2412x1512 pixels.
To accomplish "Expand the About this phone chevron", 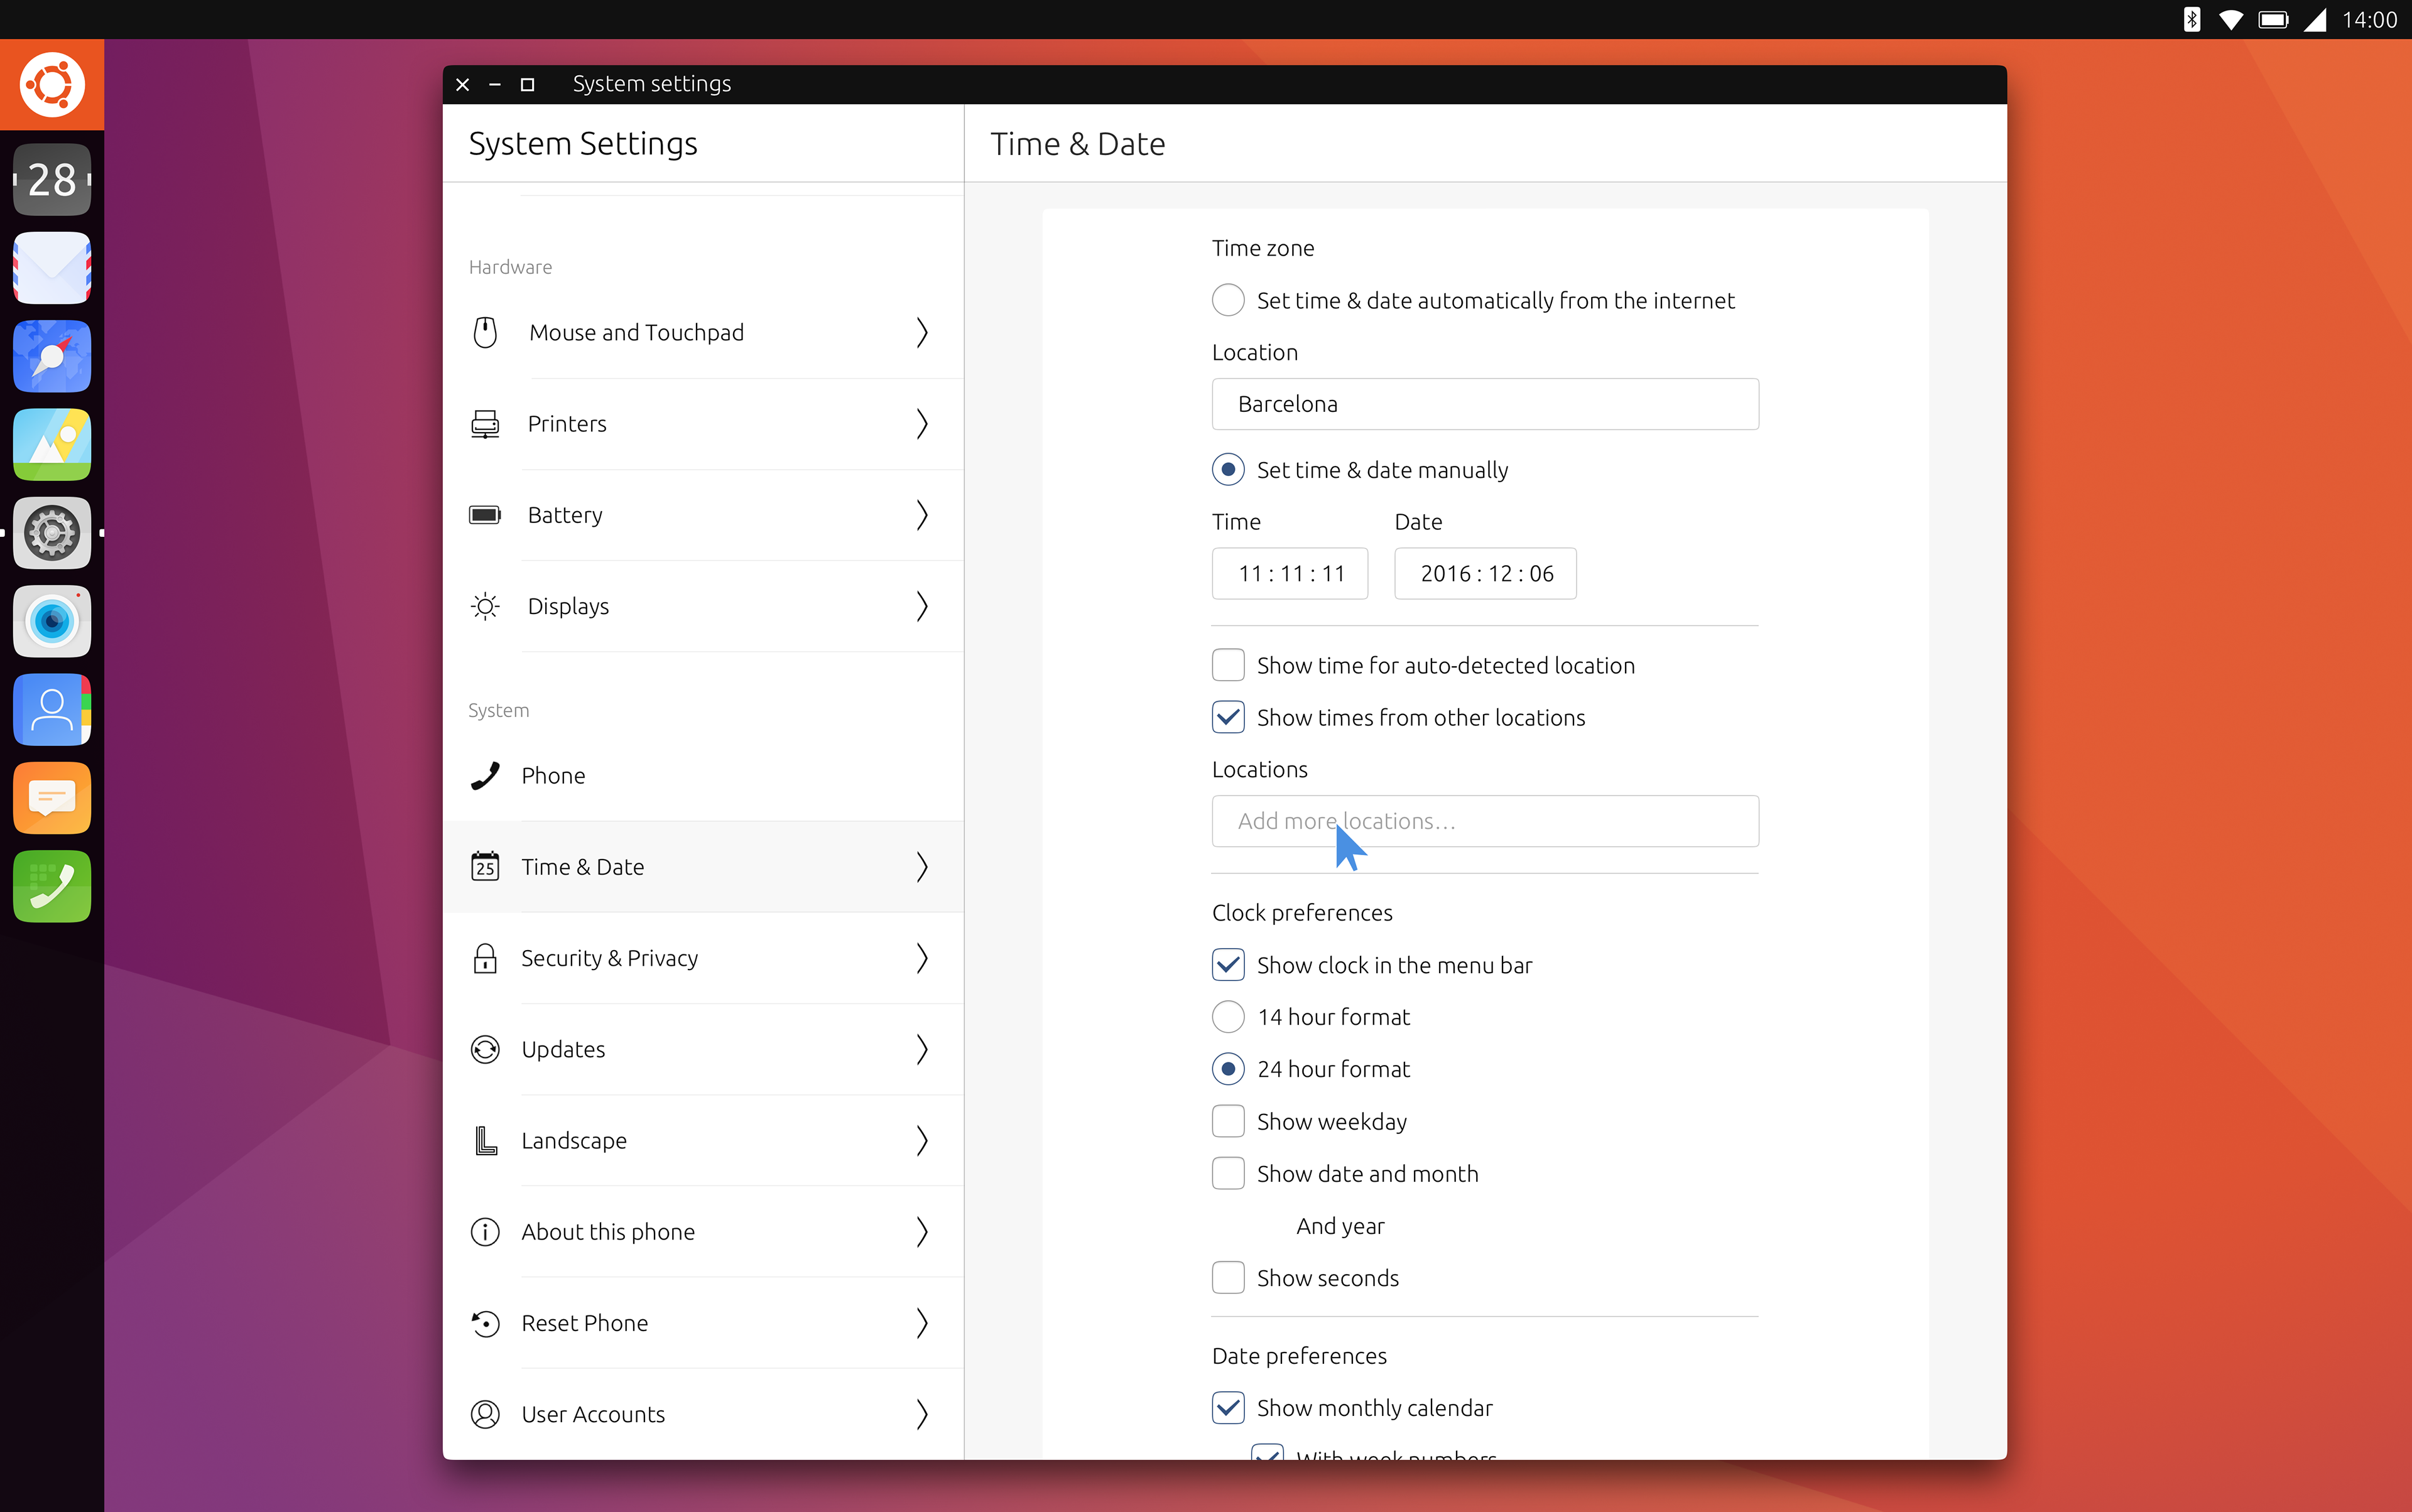I will 922,1232.
